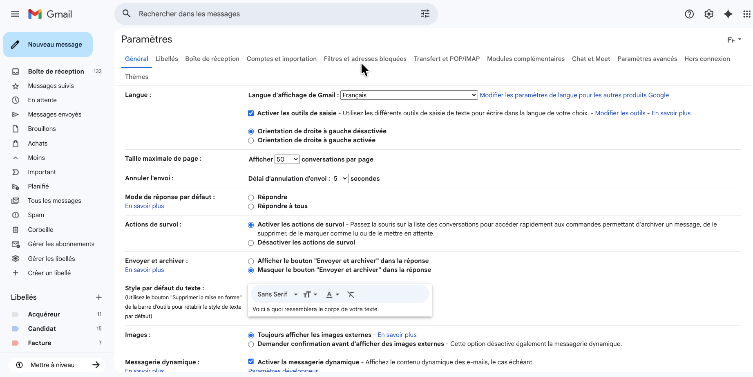Open the Filtres et adresses bloquées tab
This screenshot has height=377, width=753.
(365, 59)
